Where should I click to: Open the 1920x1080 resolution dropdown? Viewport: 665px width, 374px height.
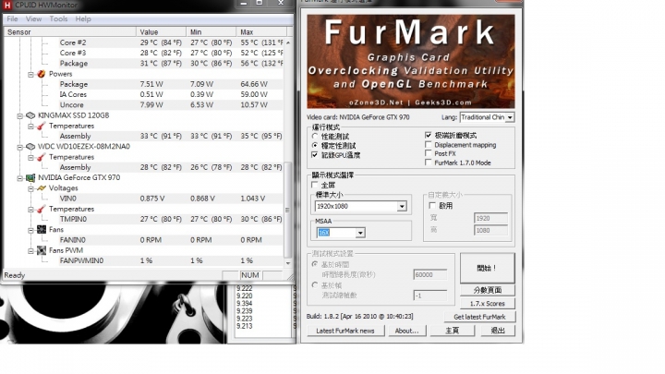(x=402, y=207)
